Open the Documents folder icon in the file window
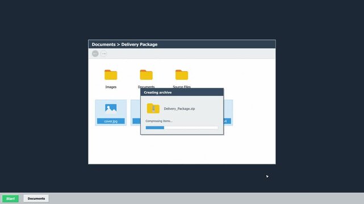This screenshot has width=364, height=204. 147,75
